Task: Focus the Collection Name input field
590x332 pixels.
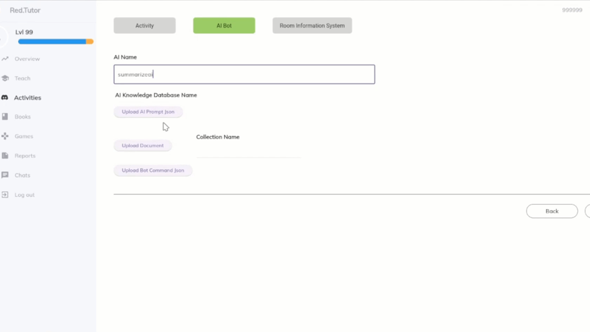Action: coord(248,151)
